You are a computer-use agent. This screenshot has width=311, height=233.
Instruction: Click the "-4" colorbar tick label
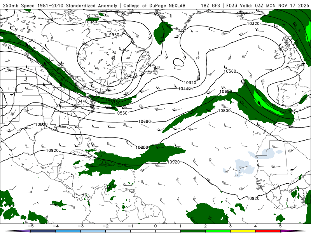pyautogui.click(x=56, y=226)
